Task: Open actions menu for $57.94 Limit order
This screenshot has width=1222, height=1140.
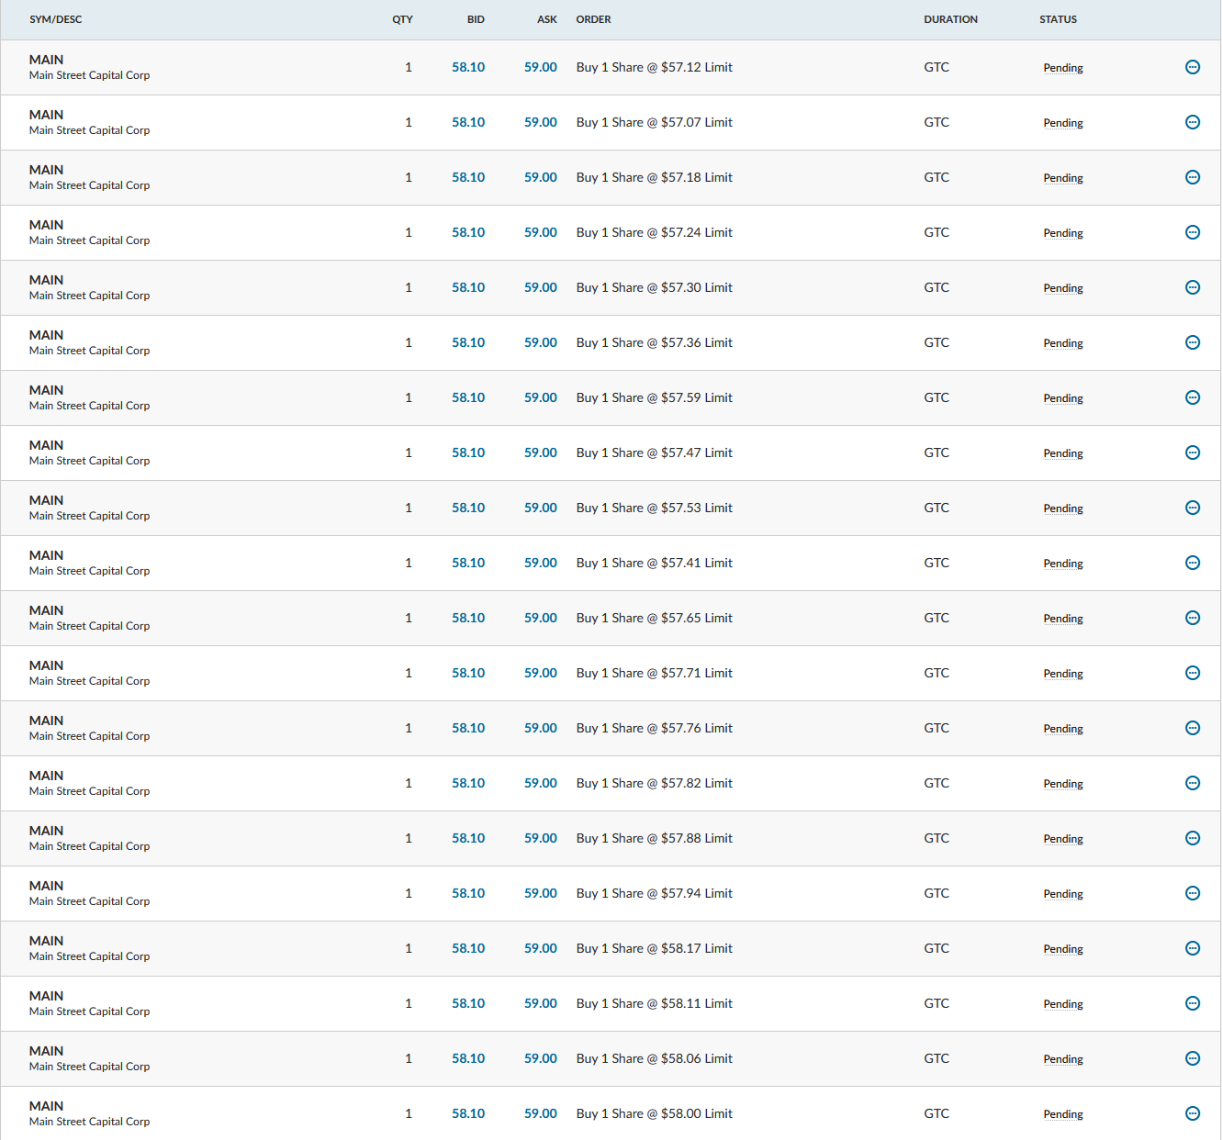Action: 1193,893
